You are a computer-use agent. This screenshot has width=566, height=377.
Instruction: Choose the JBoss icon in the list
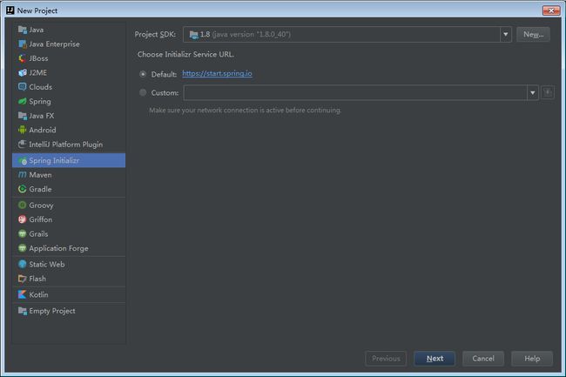23,58
